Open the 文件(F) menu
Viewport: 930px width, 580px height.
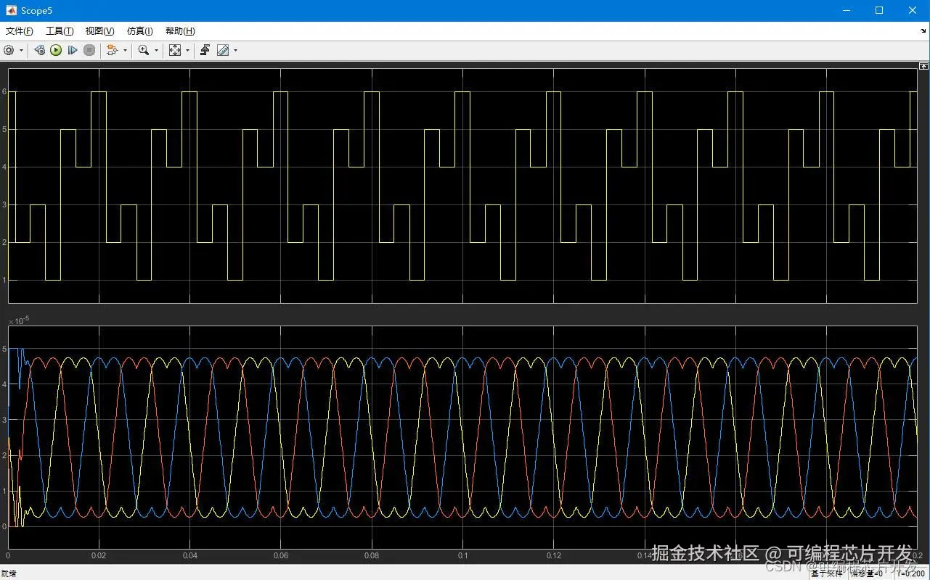(20, 31)
